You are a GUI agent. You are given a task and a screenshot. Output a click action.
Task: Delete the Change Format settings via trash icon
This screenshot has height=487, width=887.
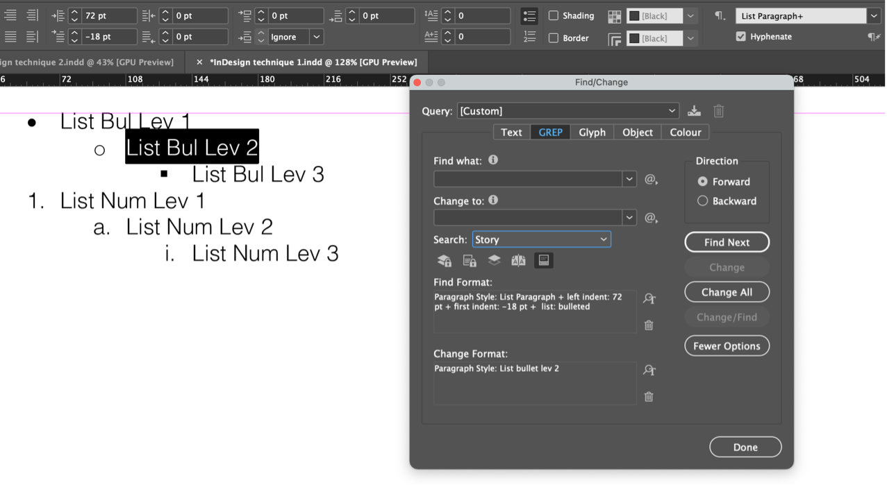coord(649,396)
